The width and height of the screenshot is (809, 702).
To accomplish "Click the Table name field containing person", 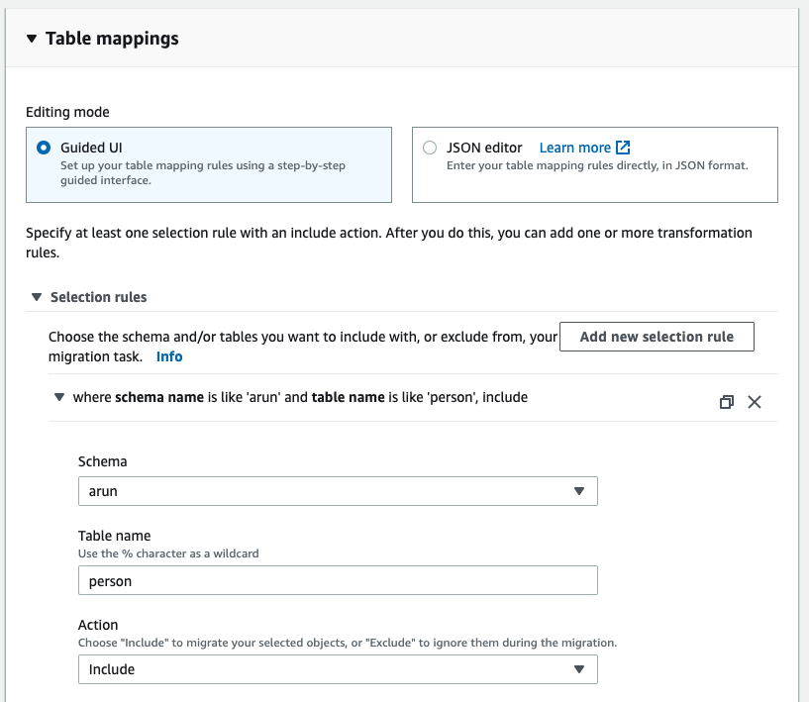I will tap(337, 580).
